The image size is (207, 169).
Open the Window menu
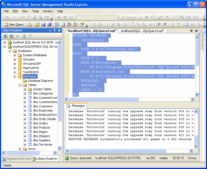pos(48,11)
